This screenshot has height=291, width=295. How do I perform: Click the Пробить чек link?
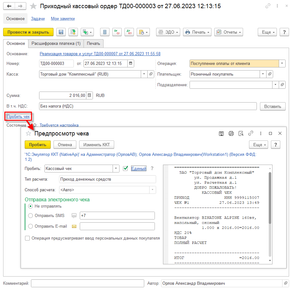click(18, 117)
